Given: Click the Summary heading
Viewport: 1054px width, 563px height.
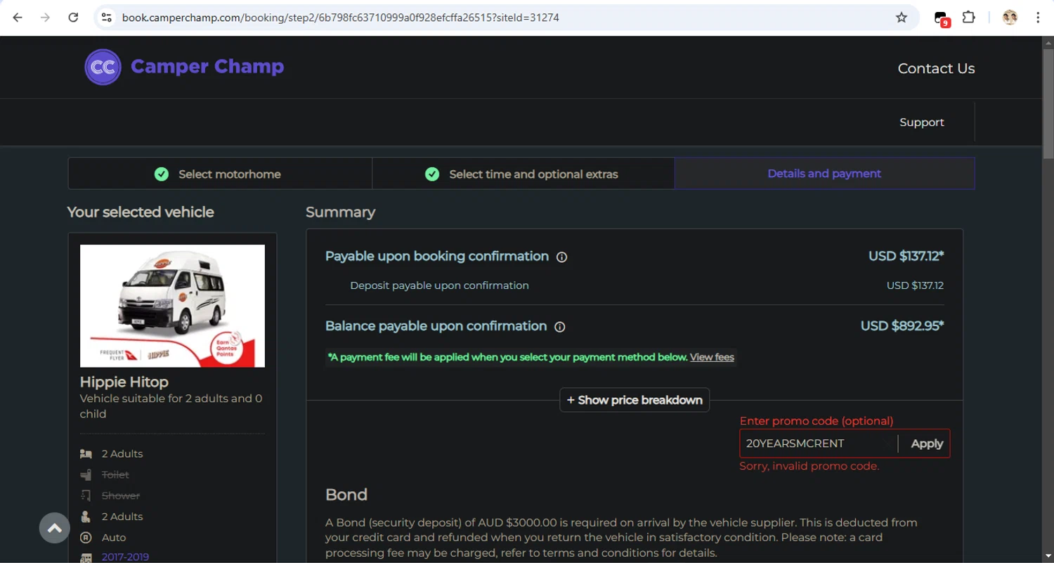Looking at the screenshot, I should pyautogui.click(x=341, y=212).
